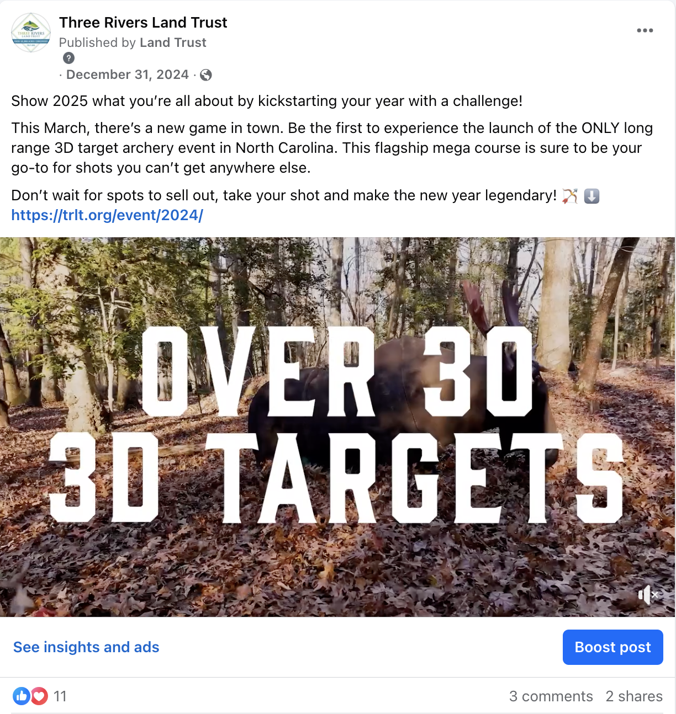
Task: Click the question mark help icon
Action: point(68,58)
